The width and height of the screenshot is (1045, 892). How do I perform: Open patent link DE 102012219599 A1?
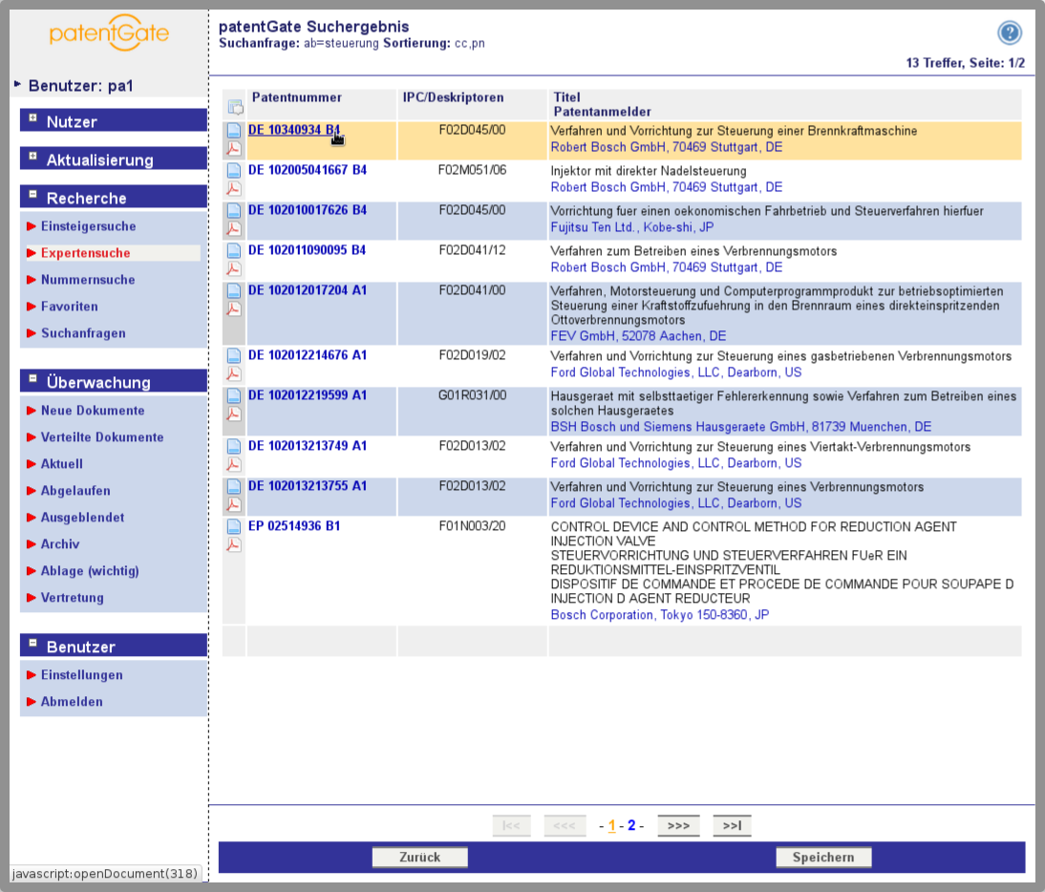tap(308, 395)
